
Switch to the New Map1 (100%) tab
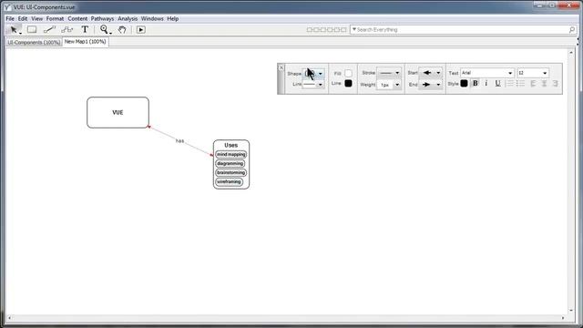click(85, 42)
